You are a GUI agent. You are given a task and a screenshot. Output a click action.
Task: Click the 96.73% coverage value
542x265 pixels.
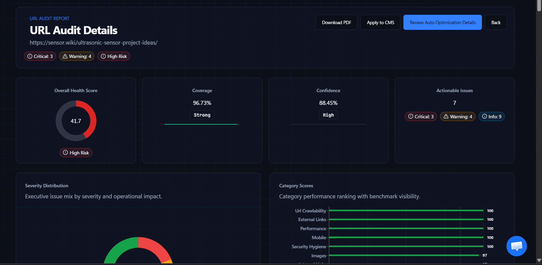[x=202, y=103]
